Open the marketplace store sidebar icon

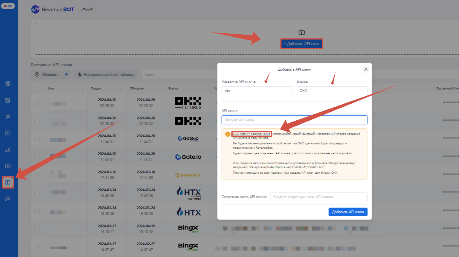pos(8,100)
